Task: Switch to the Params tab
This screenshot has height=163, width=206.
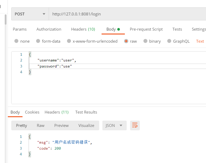Action: [20, 29]
